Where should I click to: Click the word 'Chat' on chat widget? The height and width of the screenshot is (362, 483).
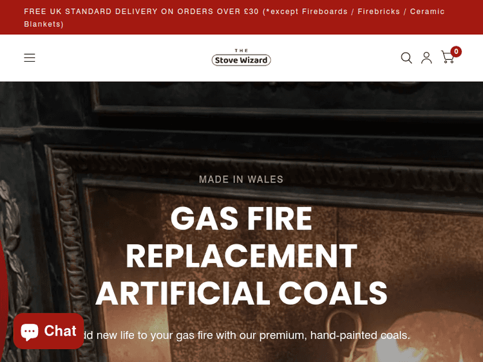coord(60,331)
